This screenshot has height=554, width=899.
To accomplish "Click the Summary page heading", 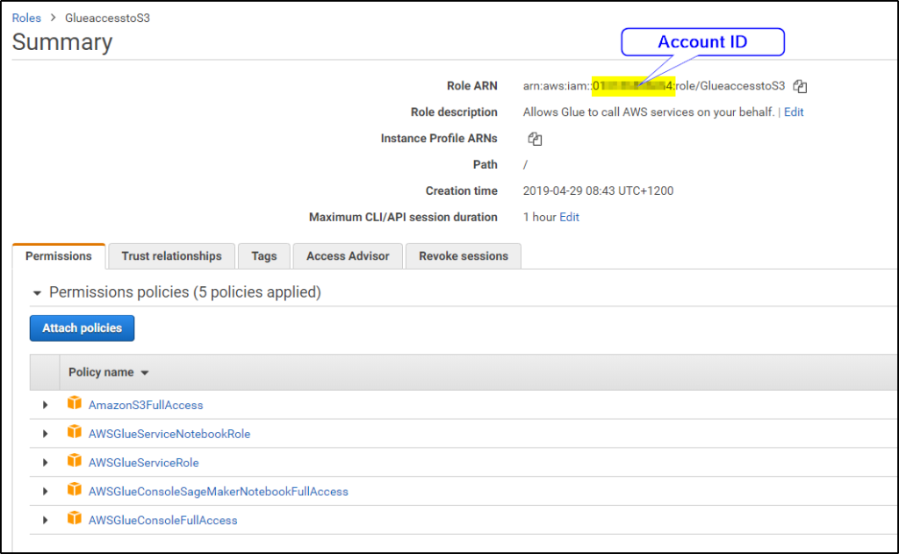I will point(62,42).
